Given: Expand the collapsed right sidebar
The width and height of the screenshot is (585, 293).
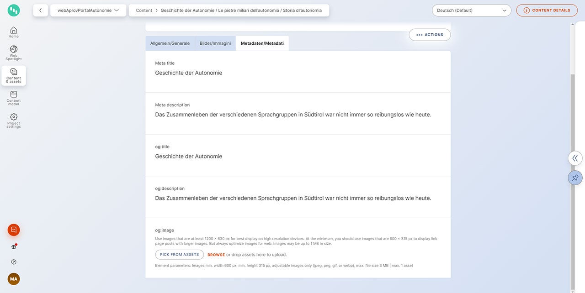Looking at the screenshot, I should click(575, 158).
